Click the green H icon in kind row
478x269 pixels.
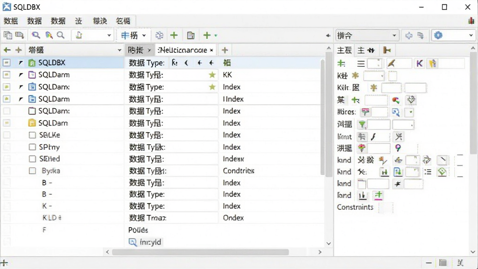coord(385,172)
